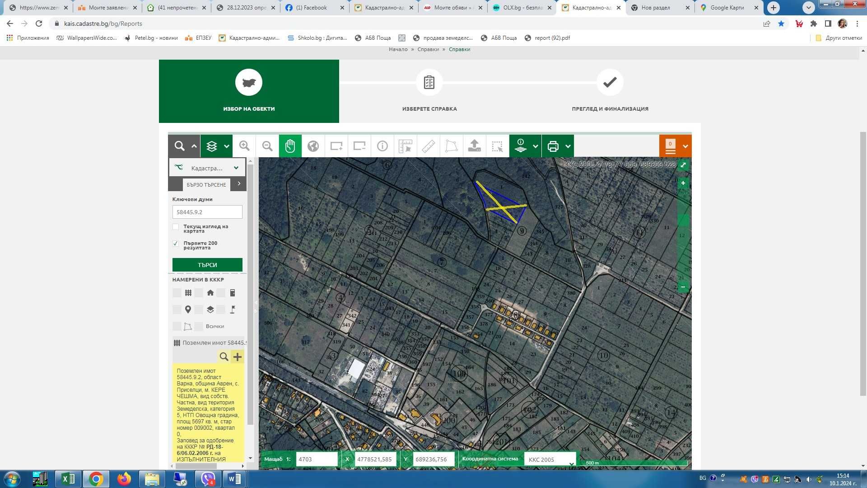The image size is (867, 488).
Task: Open the search panel magnifier tool
Action: click(179, 146)
